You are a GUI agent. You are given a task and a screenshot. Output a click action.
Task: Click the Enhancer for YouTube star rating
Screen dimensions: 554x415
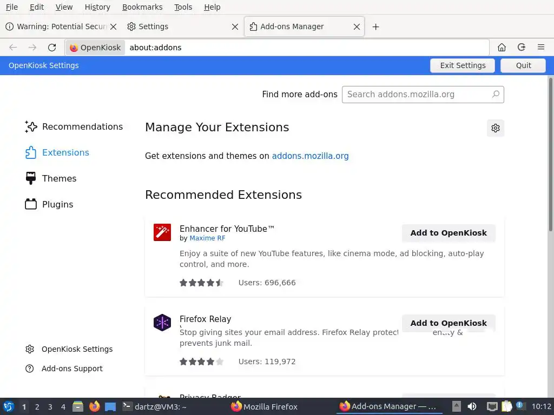tap(201, 283)
